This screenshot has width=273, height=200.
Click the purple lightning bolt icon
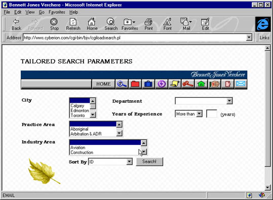point(162,84)
